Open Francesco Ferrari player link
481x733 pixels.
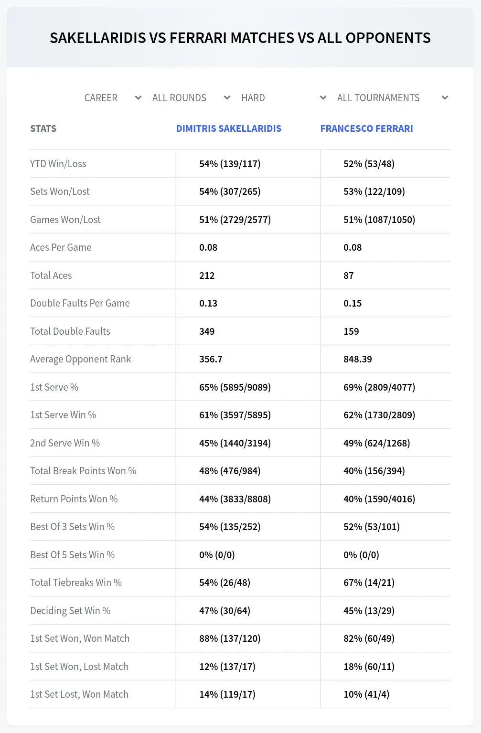tap(366, 128)
